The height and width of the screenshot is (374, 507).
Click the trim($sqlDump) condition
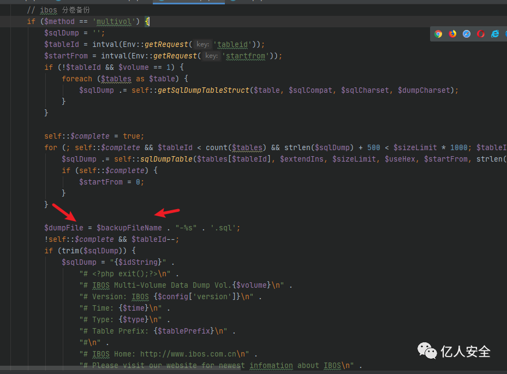click(94, 251)
